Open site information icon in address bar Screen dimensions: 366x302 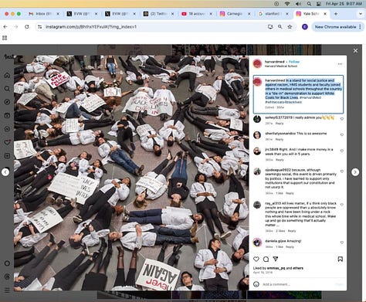pos(39,27)
